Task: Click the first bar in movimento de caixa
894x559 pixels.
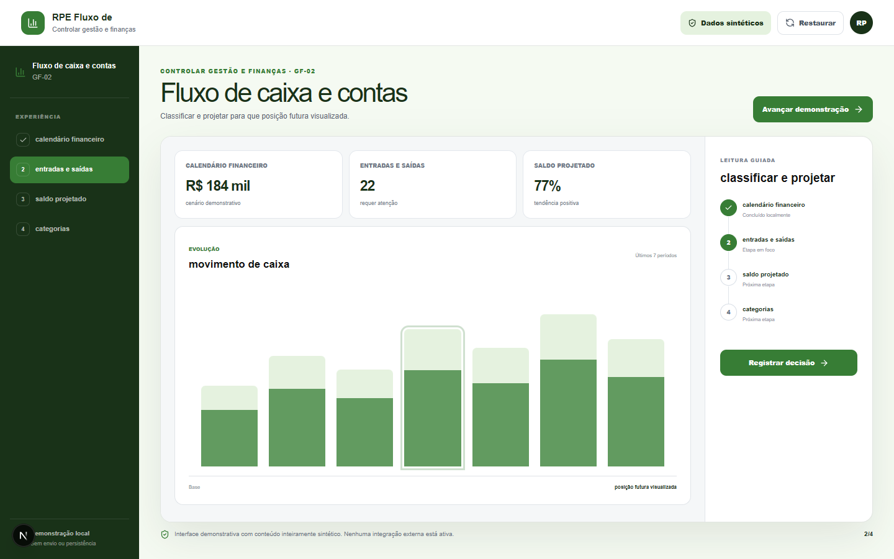Action: tap(229, 426)
